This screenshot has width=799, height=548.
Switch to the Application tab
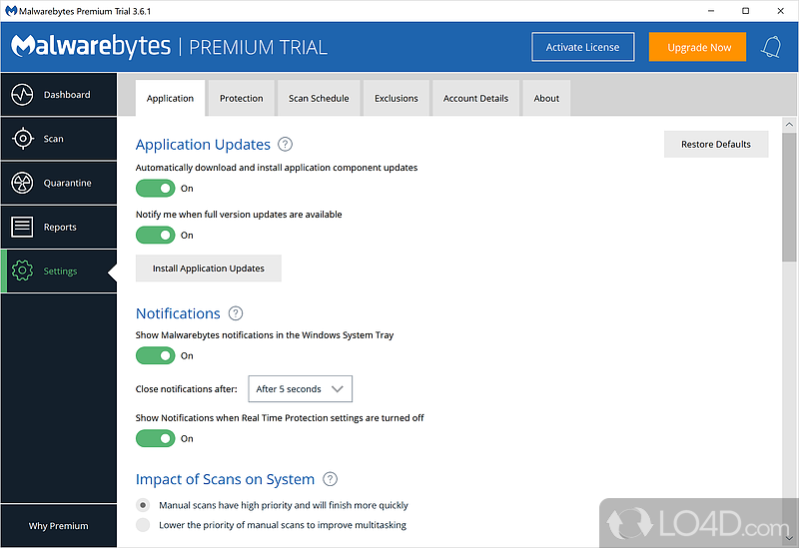170,98
